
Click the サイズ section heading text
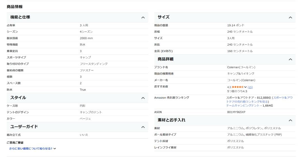163,17
